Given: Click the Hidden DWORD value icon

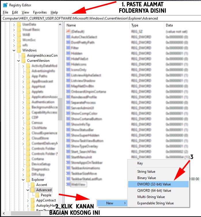Looking at the screenshot, I should point(68,53).
